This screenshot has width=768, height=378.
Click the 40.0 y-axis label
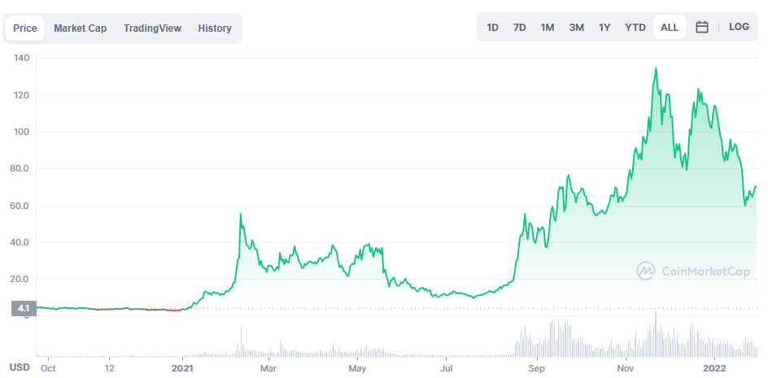21,243
